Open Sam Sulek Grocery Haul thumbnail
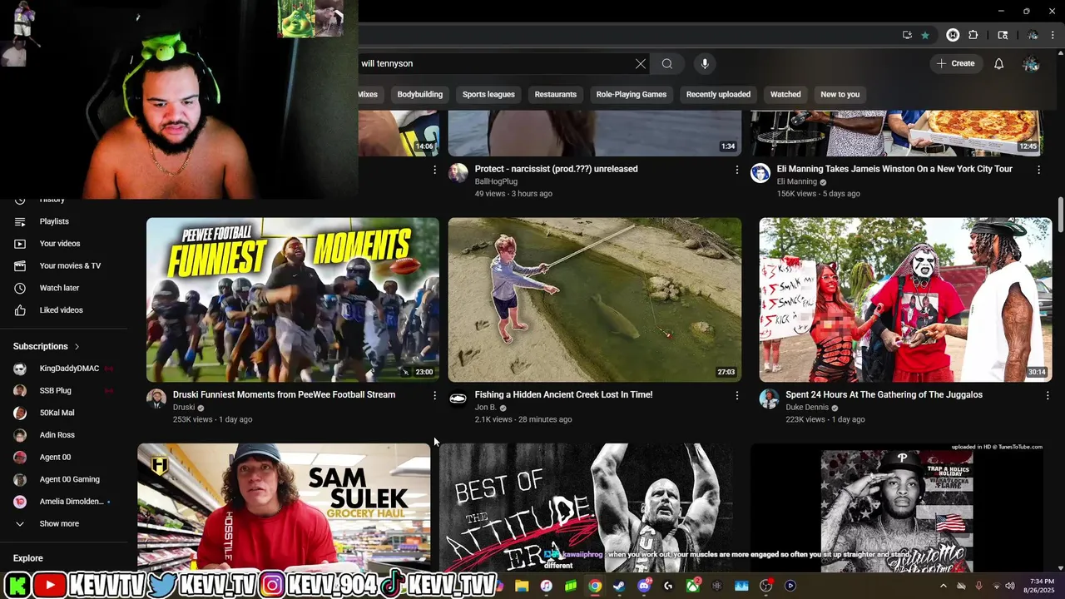Image resolution: width=1065 pixels, height=599 pixels. point(284,507)
